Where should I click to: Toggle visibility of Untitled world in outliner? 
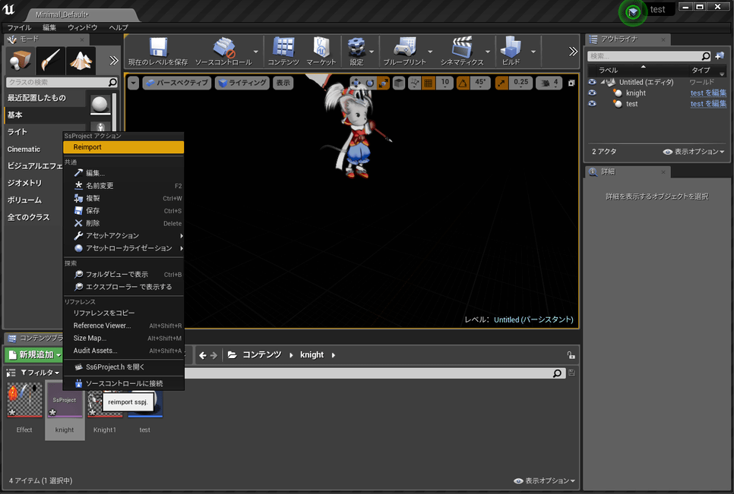pyautogui.click(x=592, y=82)
